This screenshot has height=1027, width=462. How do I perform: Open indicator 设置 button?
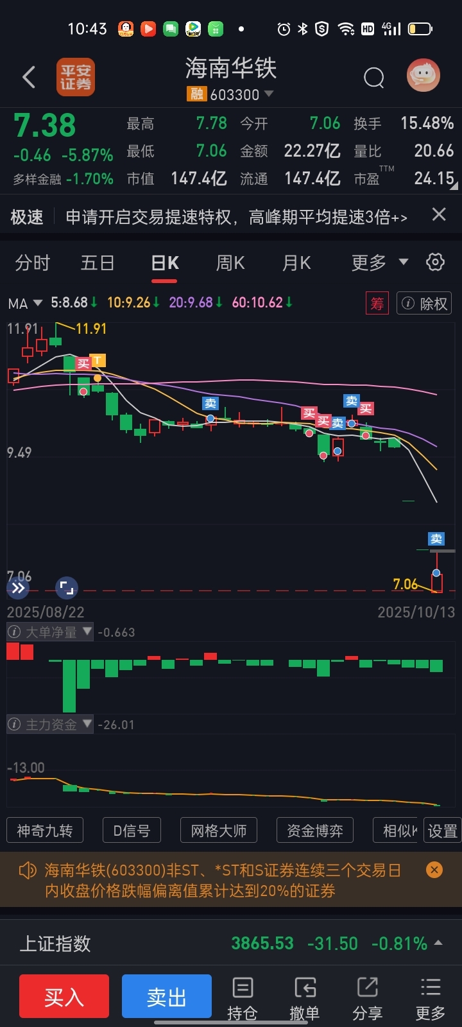[443, 831]
